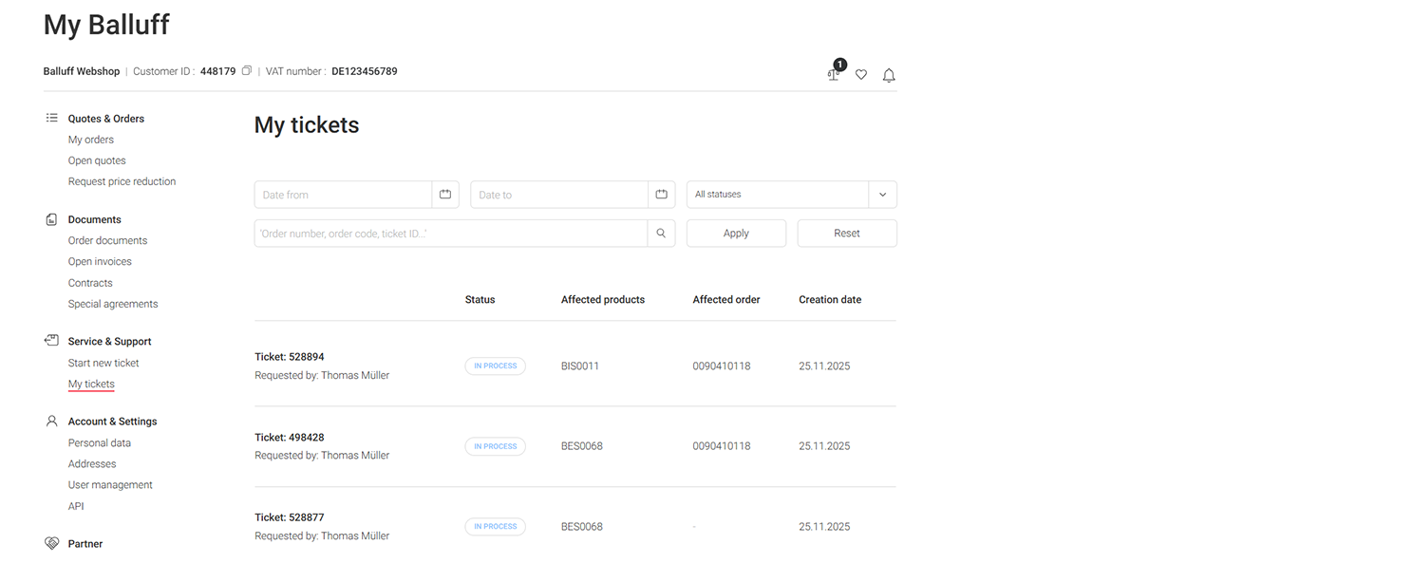Screen dimensions: 1413x563
Task: Click into the Date from field
Action: [343, 195]
